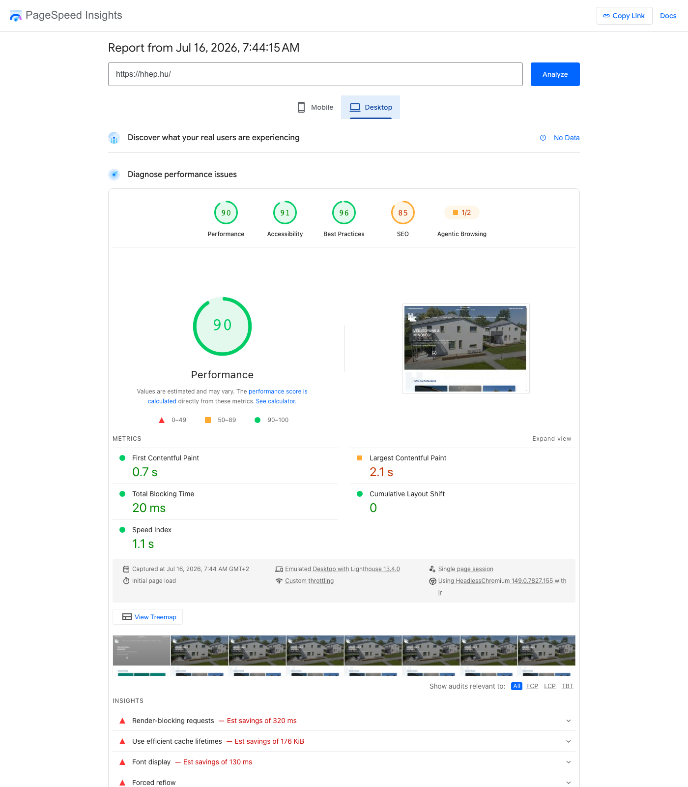This screenshot has width=688, height=787.
Task: Open the See calculator link
Action: pyautogui.click(x=276, y=401)
